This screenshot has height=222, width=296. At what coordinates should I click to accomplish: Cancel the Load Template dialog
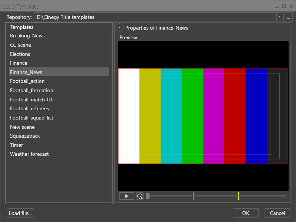pos(277,213)
